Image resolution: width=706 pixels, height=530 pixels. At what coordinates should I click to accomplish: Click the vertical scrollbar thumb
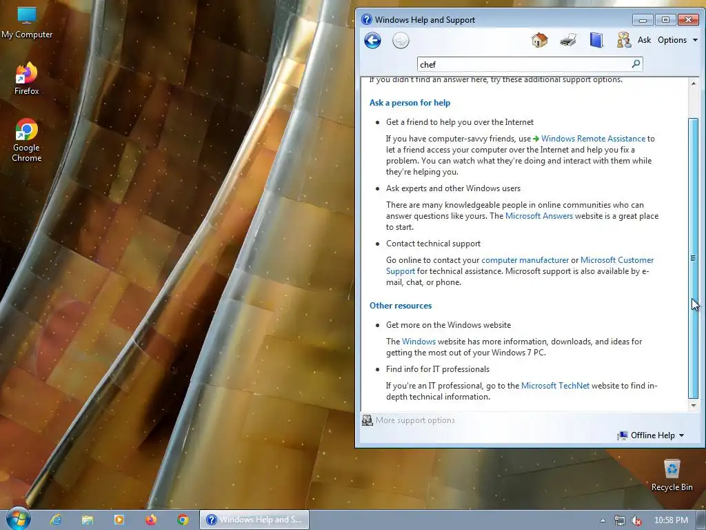click(694, 258)
